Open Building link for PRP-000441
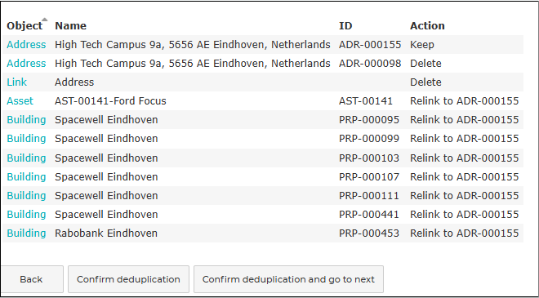The image size is (539, 298). coord(26,215)
